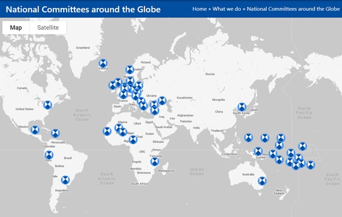342x217 pixels.
Task: Open the Home breadcrumb link
Action: click(x=199, y=9)
